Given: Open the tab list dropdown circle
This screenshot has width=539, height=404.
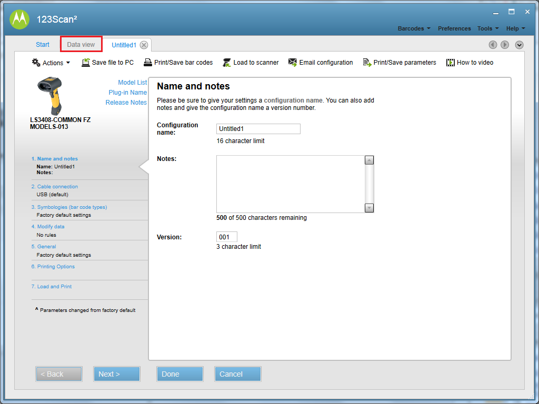Looking at the screenshot, I should coord(519,45).
